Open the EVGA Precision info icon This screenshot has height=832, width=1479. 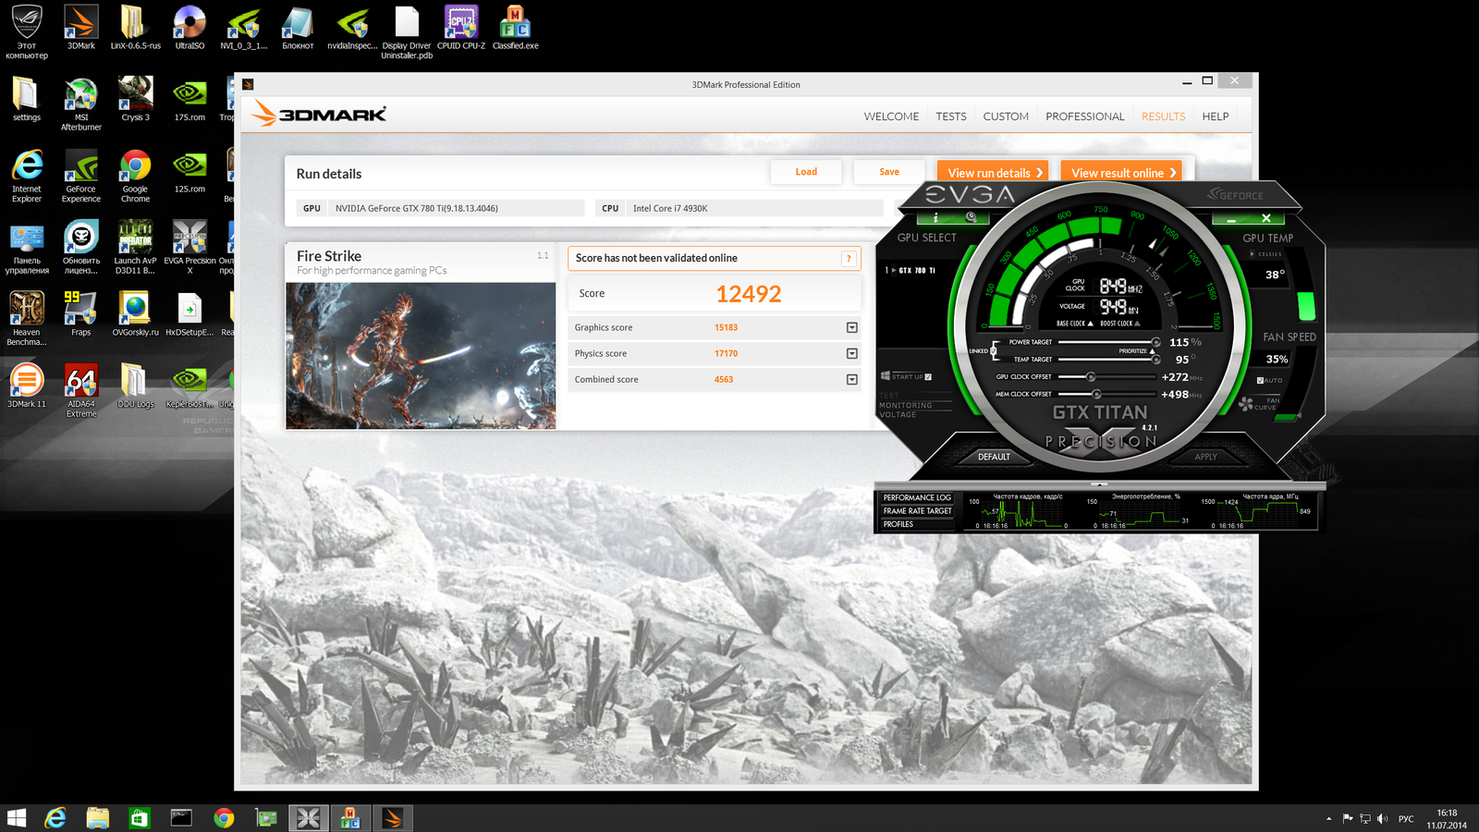tap(935, 218)
